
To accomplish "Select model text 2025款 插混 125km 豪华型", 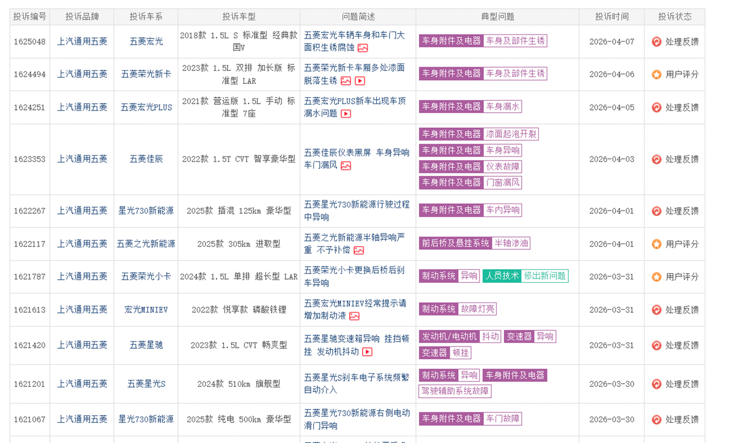I will click(239, 211).
